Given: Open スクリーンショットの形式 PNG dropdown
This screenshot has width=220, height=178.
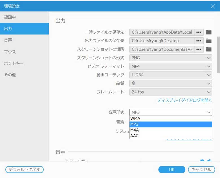Looking at the screenshot, I should click(171, 58).
